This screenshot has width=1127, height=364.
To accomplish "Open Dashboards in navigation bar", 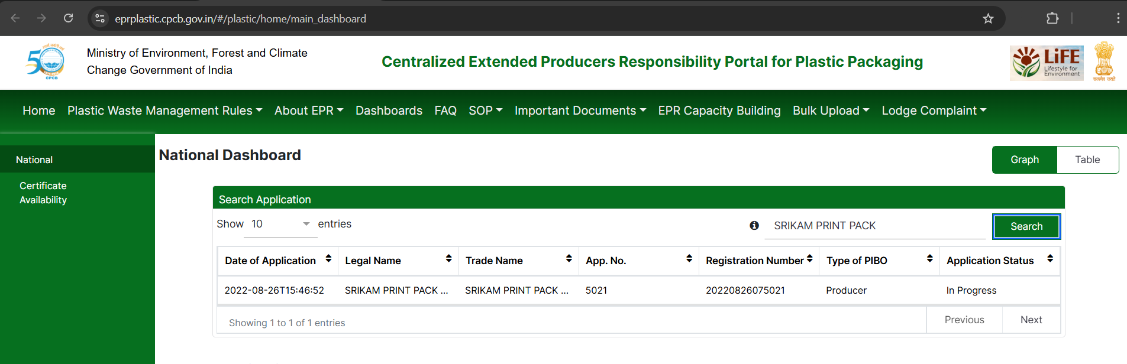I will point(389,110).
